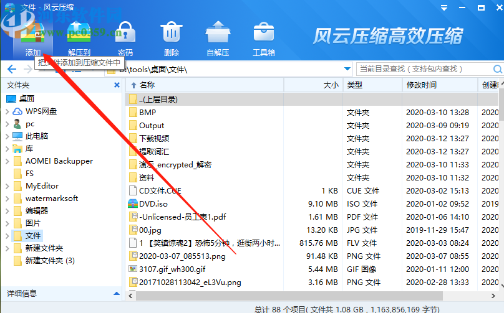Viewport: 504px width, 313px height.
Task: Sort by 修改时间 column header
Action: coord(439,85)
